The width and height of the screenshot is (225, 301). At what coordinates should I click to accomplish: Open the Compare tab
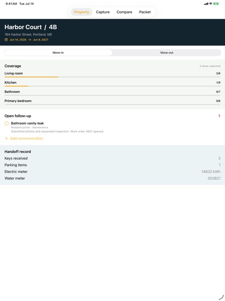tap(124, 12)
